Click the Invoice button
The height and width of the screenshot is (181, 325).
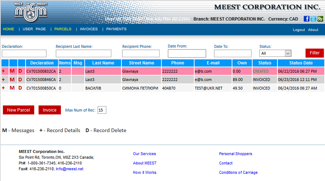(x=50, y=110)
